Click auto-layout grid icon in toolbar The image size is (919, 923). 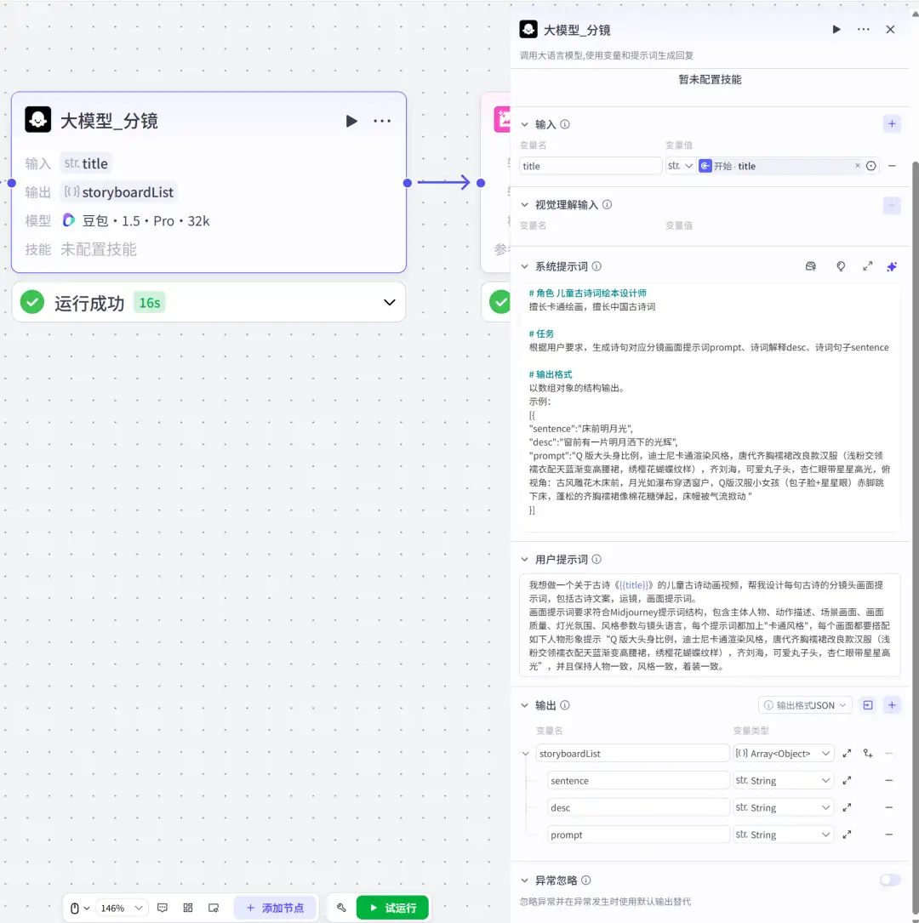pos(188,908)
